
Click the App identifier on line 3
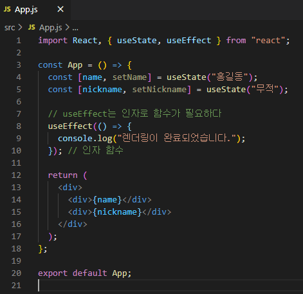point(75,65)
